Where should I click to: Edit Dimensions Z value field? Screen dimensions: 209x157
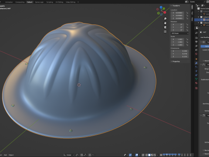[179, 57]
